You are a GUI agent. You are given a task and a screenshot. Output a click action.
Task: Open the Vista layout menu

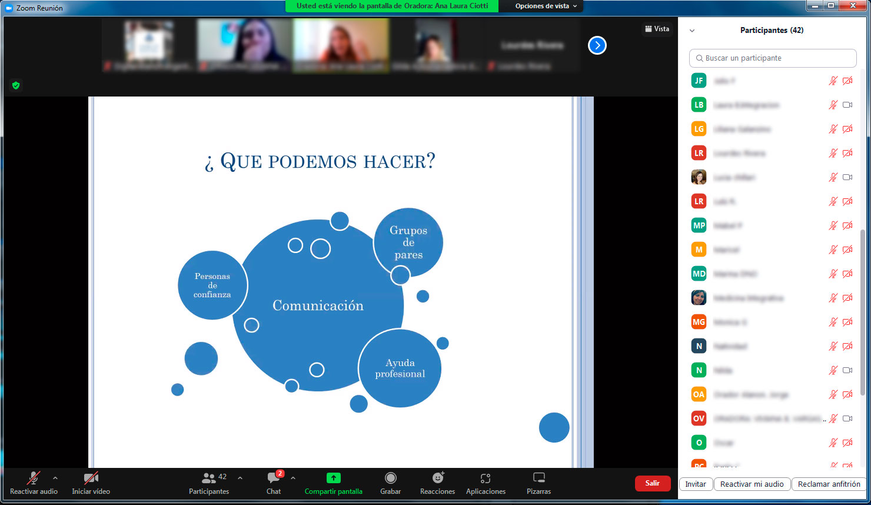click(x=657, y=29)
